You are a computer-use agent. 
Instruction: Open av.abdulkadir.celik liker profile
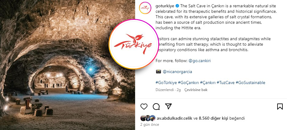tap(175, 118)
